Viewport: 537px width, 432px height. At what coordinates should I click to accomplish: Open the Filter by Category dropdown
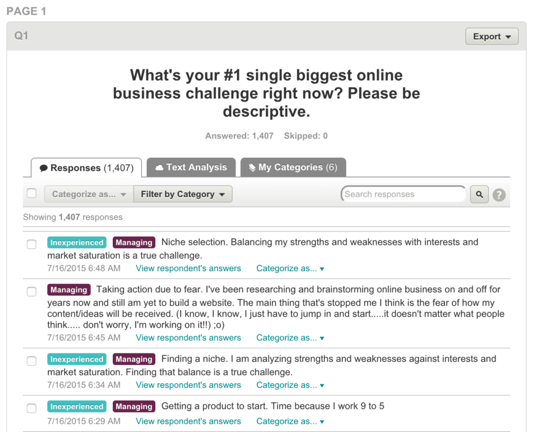(183, 194)
